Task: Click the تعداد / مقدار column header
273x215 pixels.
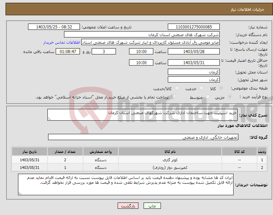Action: pos(65,152)
